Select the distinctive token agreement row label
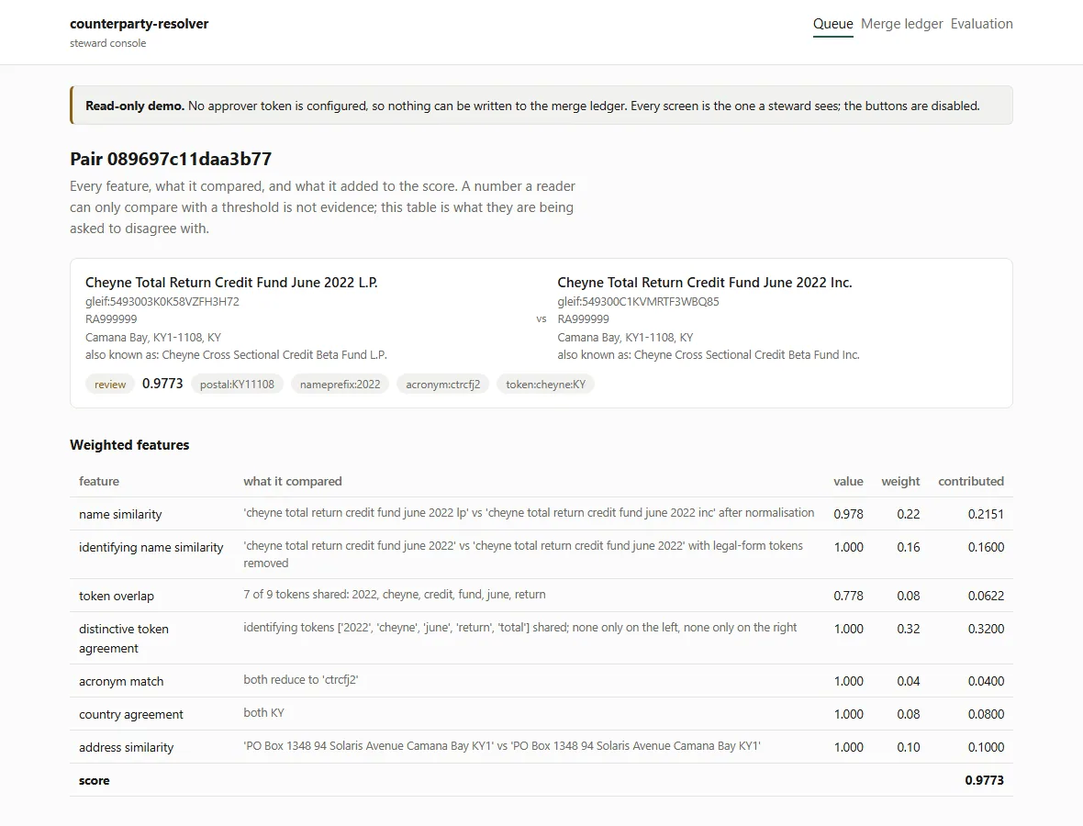The width and height of the screenshot is (1083, 826). point(124,638)
